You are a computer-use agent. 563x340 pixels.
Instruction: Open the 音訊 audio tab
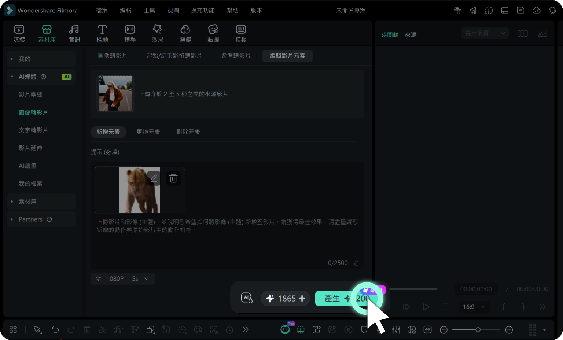coord(74,33)
